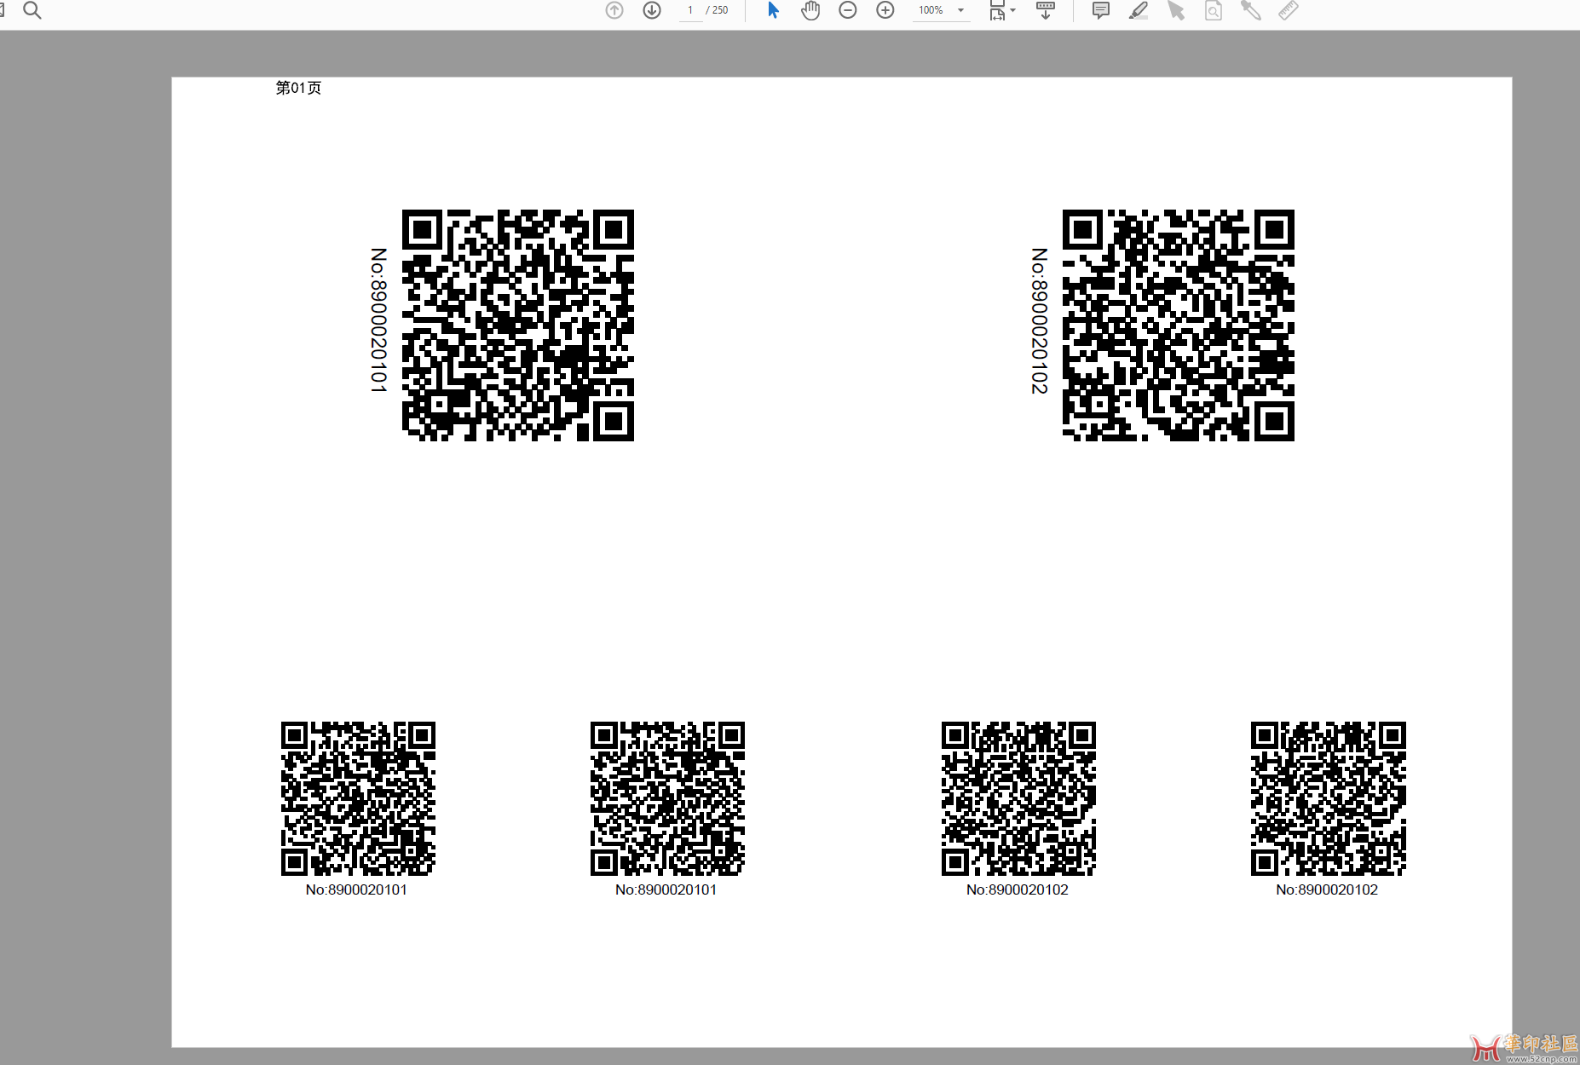Open the fit page options dropdown
1580x1065 pixels.
tap(1002, 10)
